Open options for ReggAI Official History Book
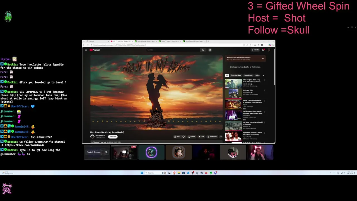 pyautogui.click(x=265, y=101)
